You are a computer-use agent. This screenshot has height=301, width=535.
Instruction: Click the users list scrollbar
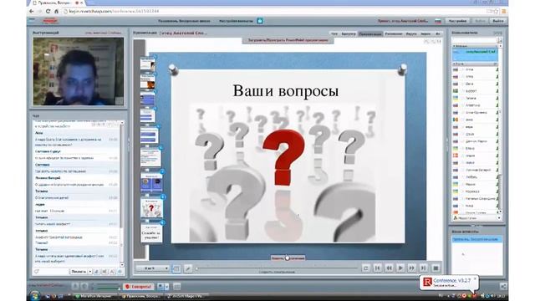coord(500,128)
